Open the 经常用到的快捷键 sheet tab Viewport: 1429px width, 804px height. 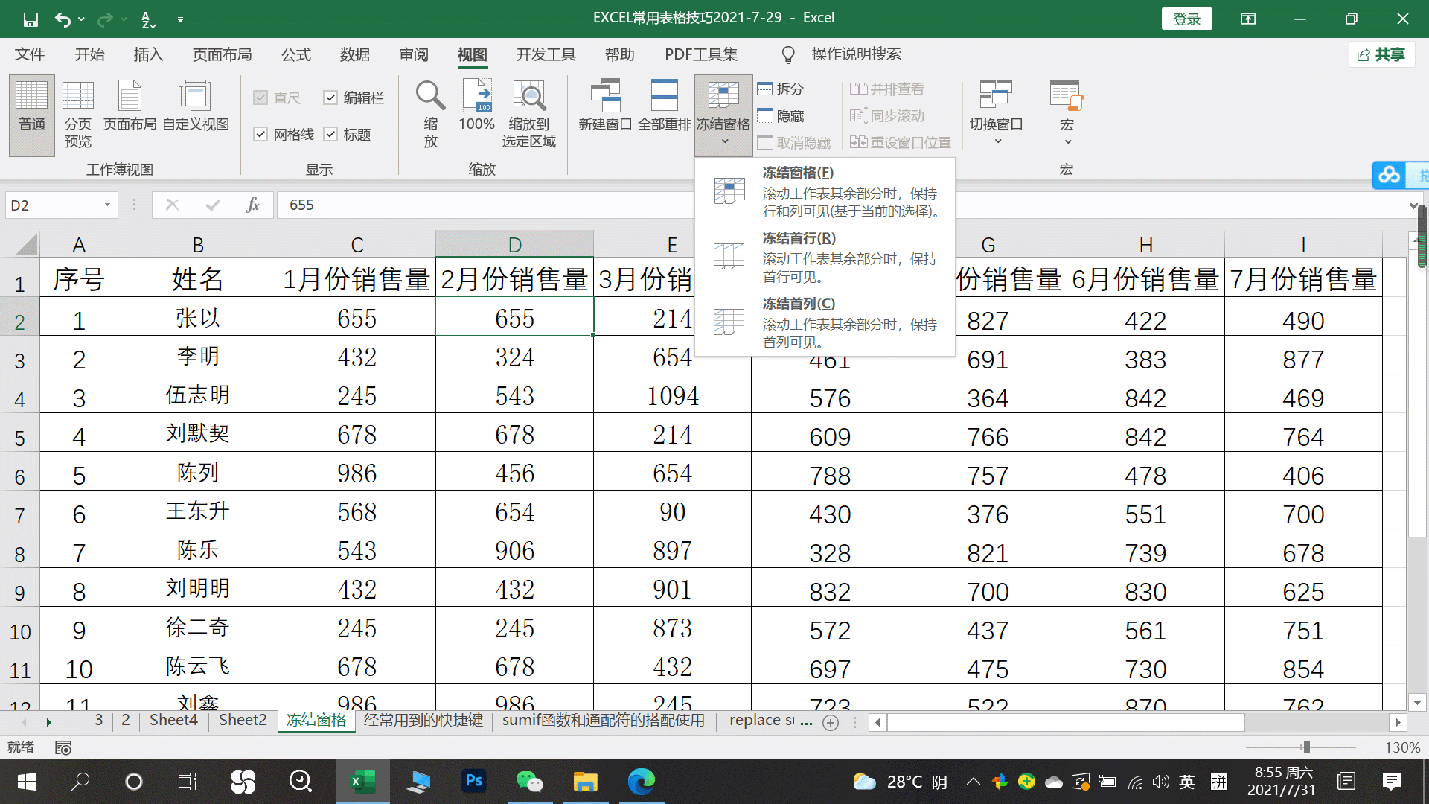[x=423, y=720]
